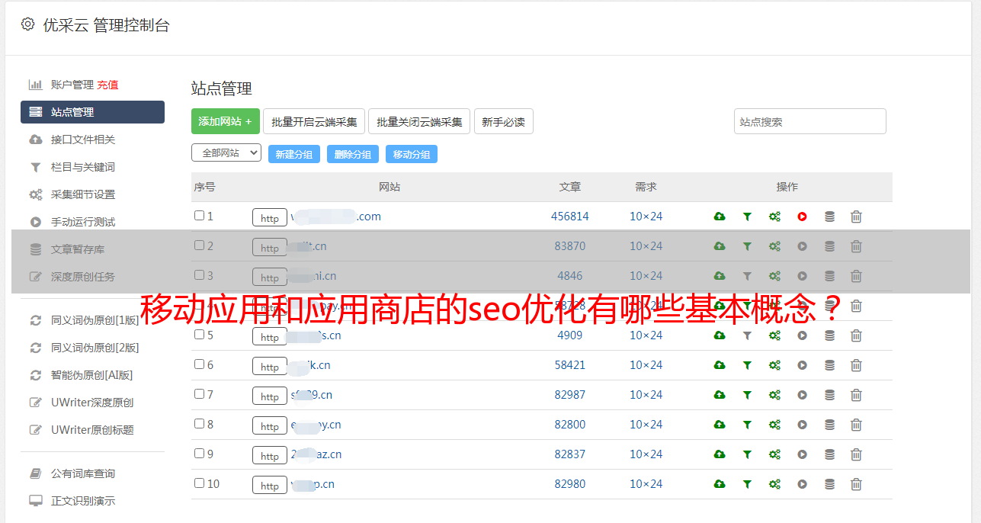Viewport: 981px width, 523px height.
Task: Click the green 添加网站 + button
Action: tap(226, 121)
